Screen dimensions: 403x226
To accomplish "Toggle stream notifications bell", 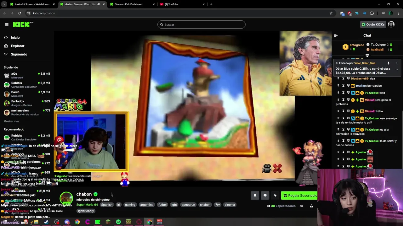I will click(255, 196).
